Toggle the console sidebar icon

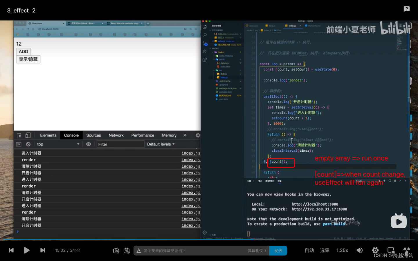19,144
